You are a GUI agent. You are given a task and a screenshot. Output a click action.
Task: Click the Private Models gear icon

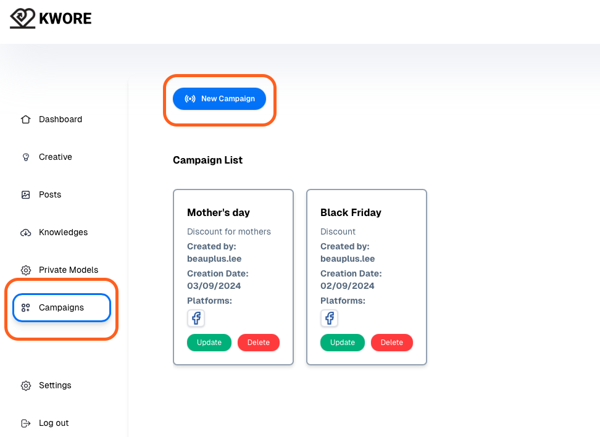(x=26, y=270)
